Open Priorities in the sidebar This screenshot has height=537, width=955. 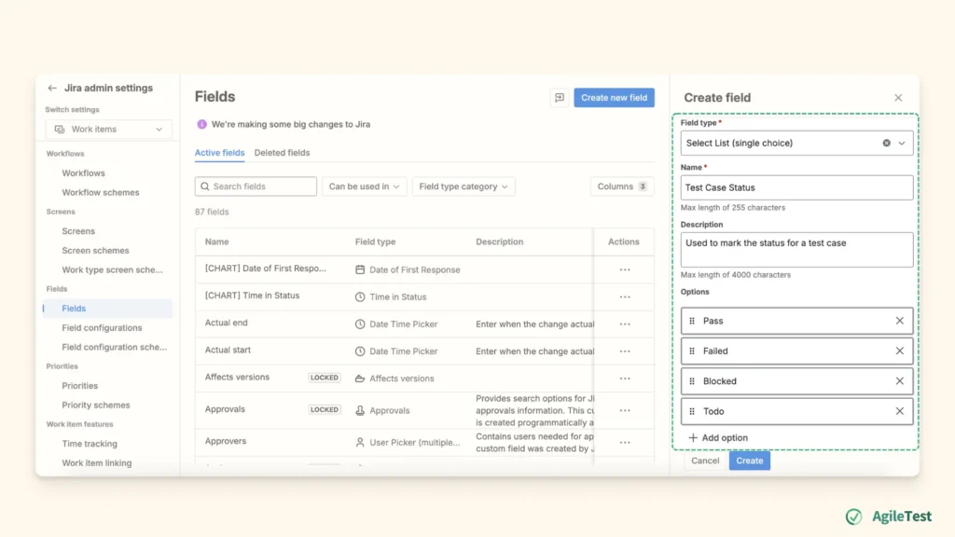coord(80,385)
